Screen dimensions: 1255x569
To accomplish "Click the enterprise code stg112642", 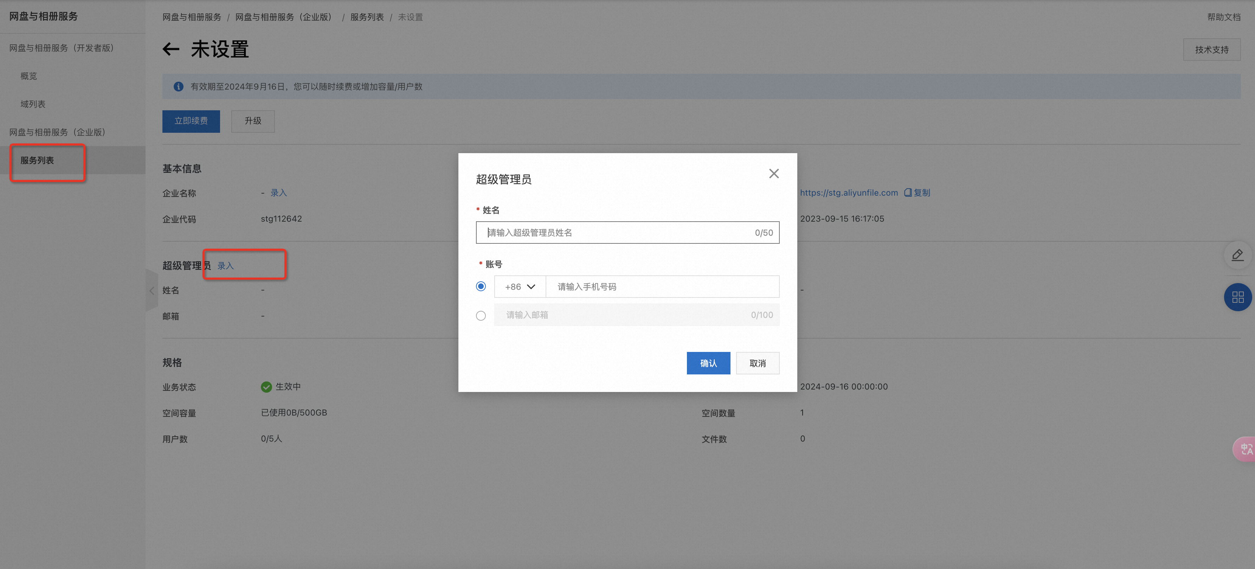I will 281,219.
